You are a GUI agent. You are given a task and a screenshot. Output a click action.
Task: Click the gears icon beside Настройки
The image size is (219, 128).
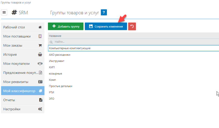tap(40, 109)
